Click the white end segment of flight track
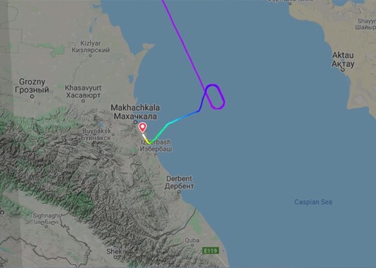Viewport: 376px width, 268px height. (x=145, y=137)
